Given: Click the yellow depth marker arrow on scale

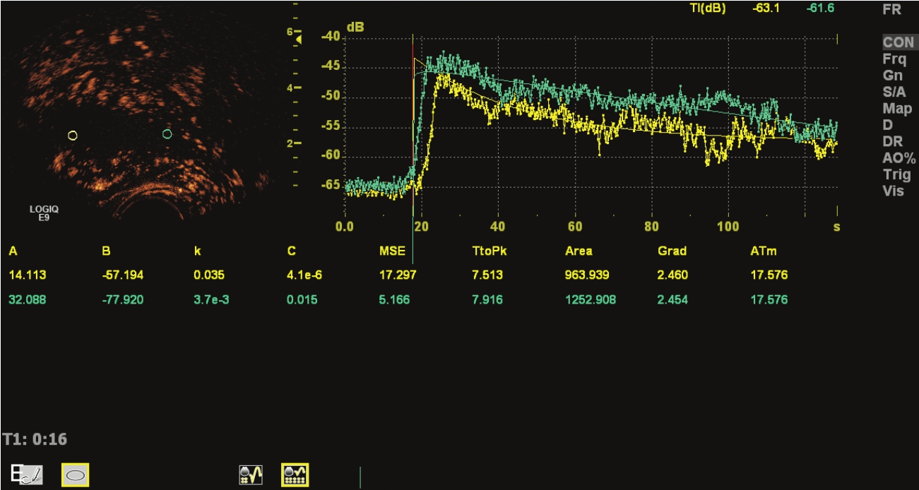Looking at the screenshot, I should point(299,40).
